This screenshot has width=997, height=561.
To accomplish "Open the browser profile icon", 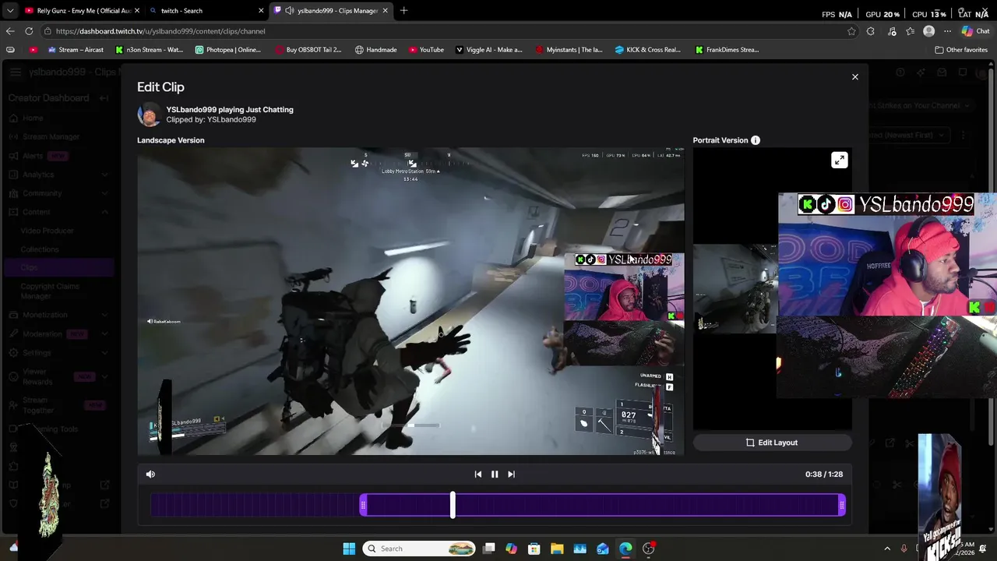I will [x=928, y=31].
